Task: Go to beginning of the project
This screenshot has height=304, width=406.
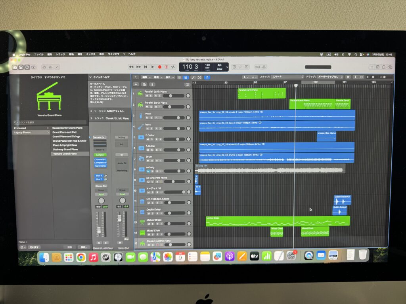Action: (x=146, y=67)
